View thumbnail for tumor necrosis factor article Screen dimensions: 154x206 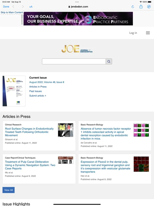click(x=141, y=130)
